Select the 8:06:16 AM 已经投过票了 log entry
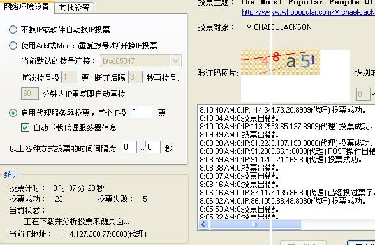The width and height of the screenshot is (375, 245). tap(287, 193)
